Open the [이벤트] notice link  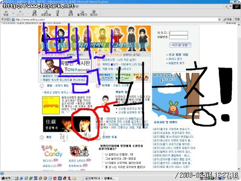[x=172, y=155]
